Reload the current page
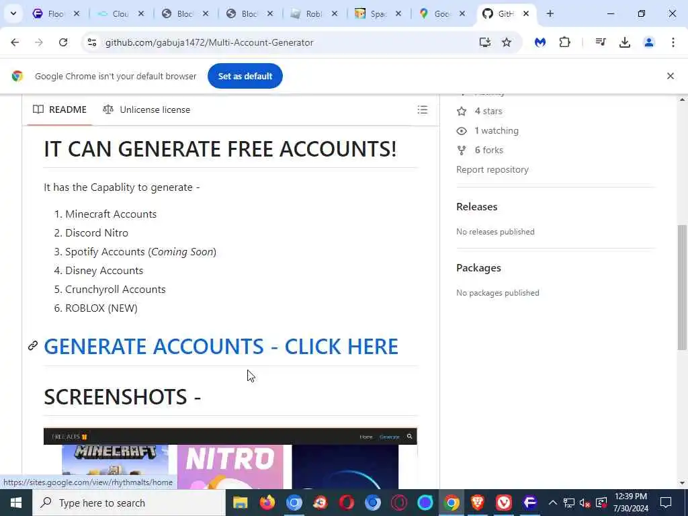Image resolution: width=688 pixels, height=516 pixels. [63, 42]
